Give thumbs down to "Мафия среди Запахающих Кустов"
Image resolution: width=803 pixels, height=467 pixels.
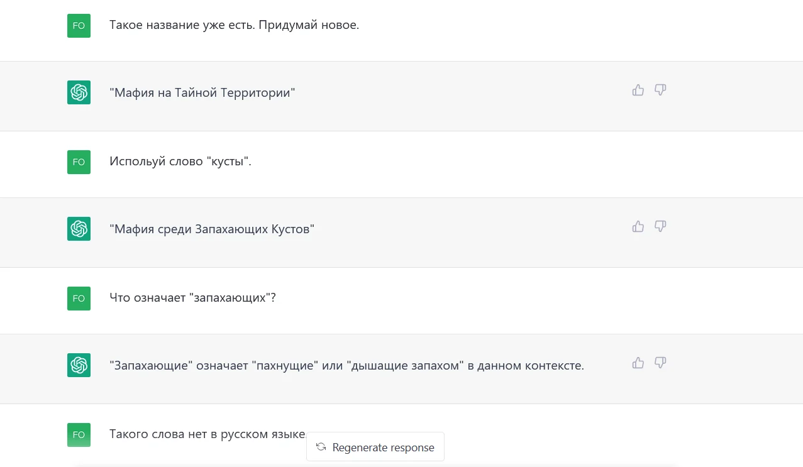660,226
